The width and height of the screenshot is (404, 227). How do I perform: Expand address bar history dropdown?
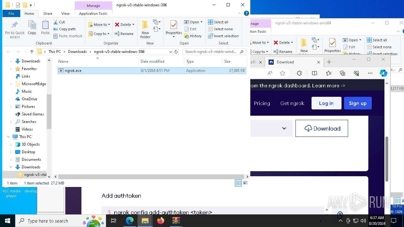coord(171,52)
